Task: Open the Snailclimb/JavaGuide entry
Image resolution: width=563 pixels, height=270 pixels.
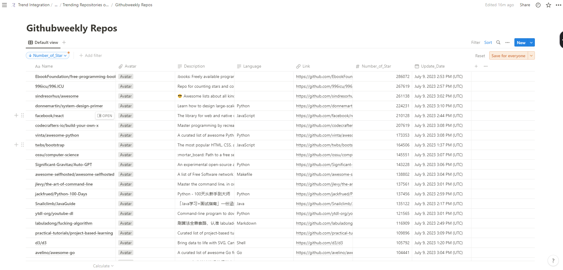Action: [x=55, y=204]
